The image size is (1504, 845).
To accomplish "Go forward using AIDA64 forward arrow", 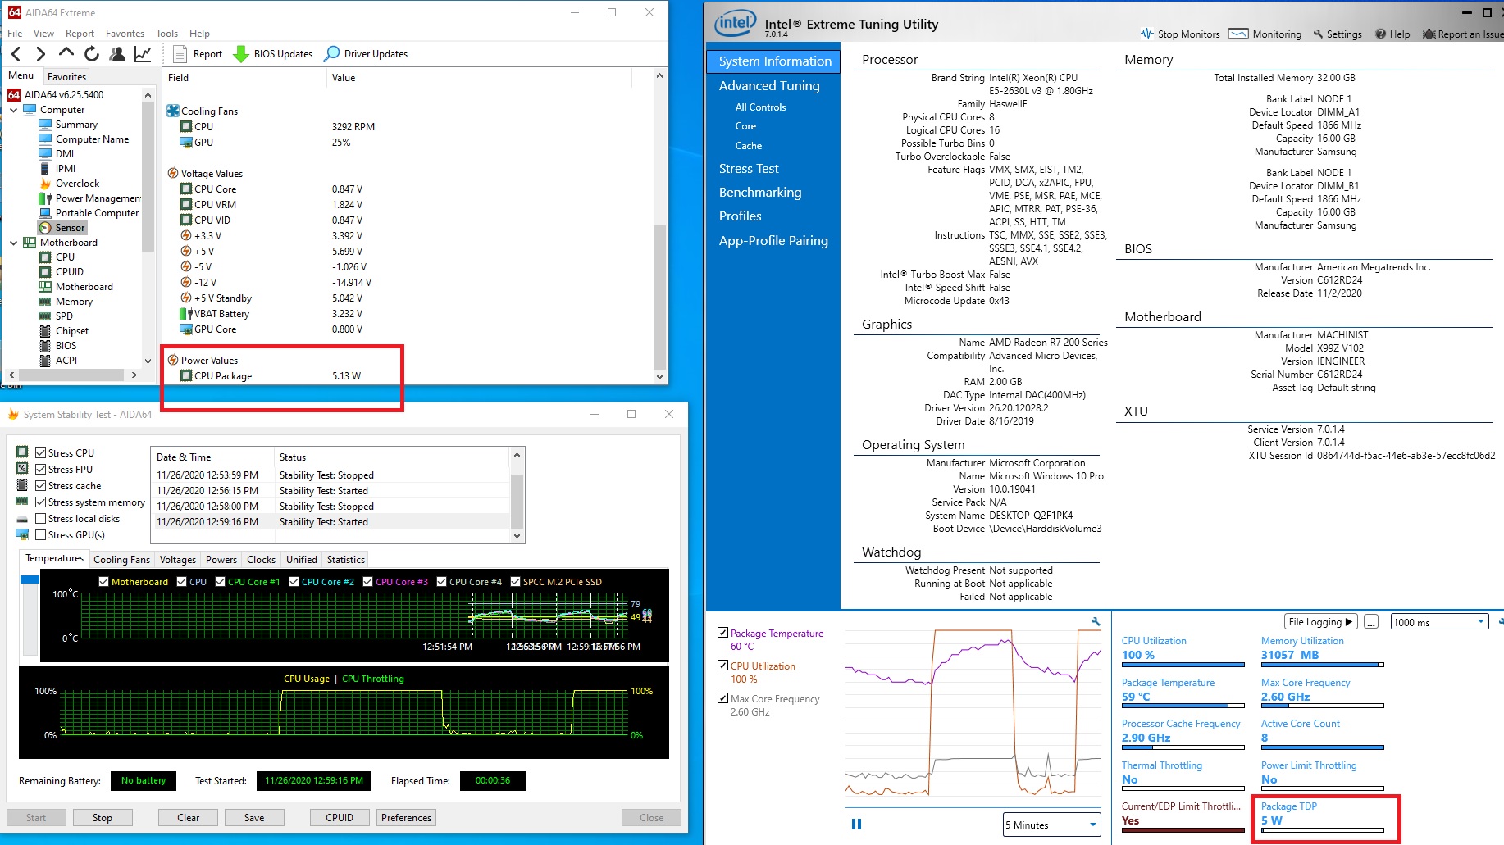I will tap(41, 54).
